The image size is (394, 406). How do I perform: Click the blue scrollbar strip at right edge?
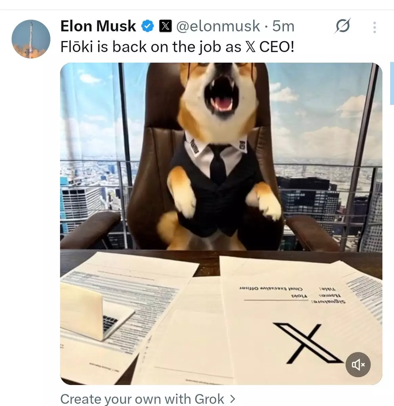point(392,83)
